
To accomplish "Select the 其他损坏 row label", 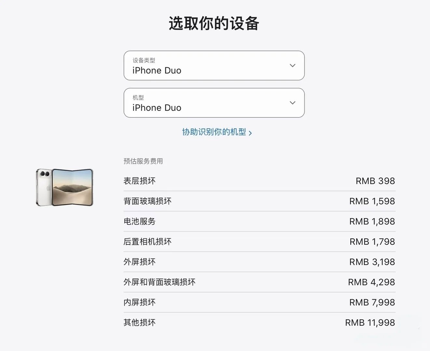I will [x=140, y=322].
